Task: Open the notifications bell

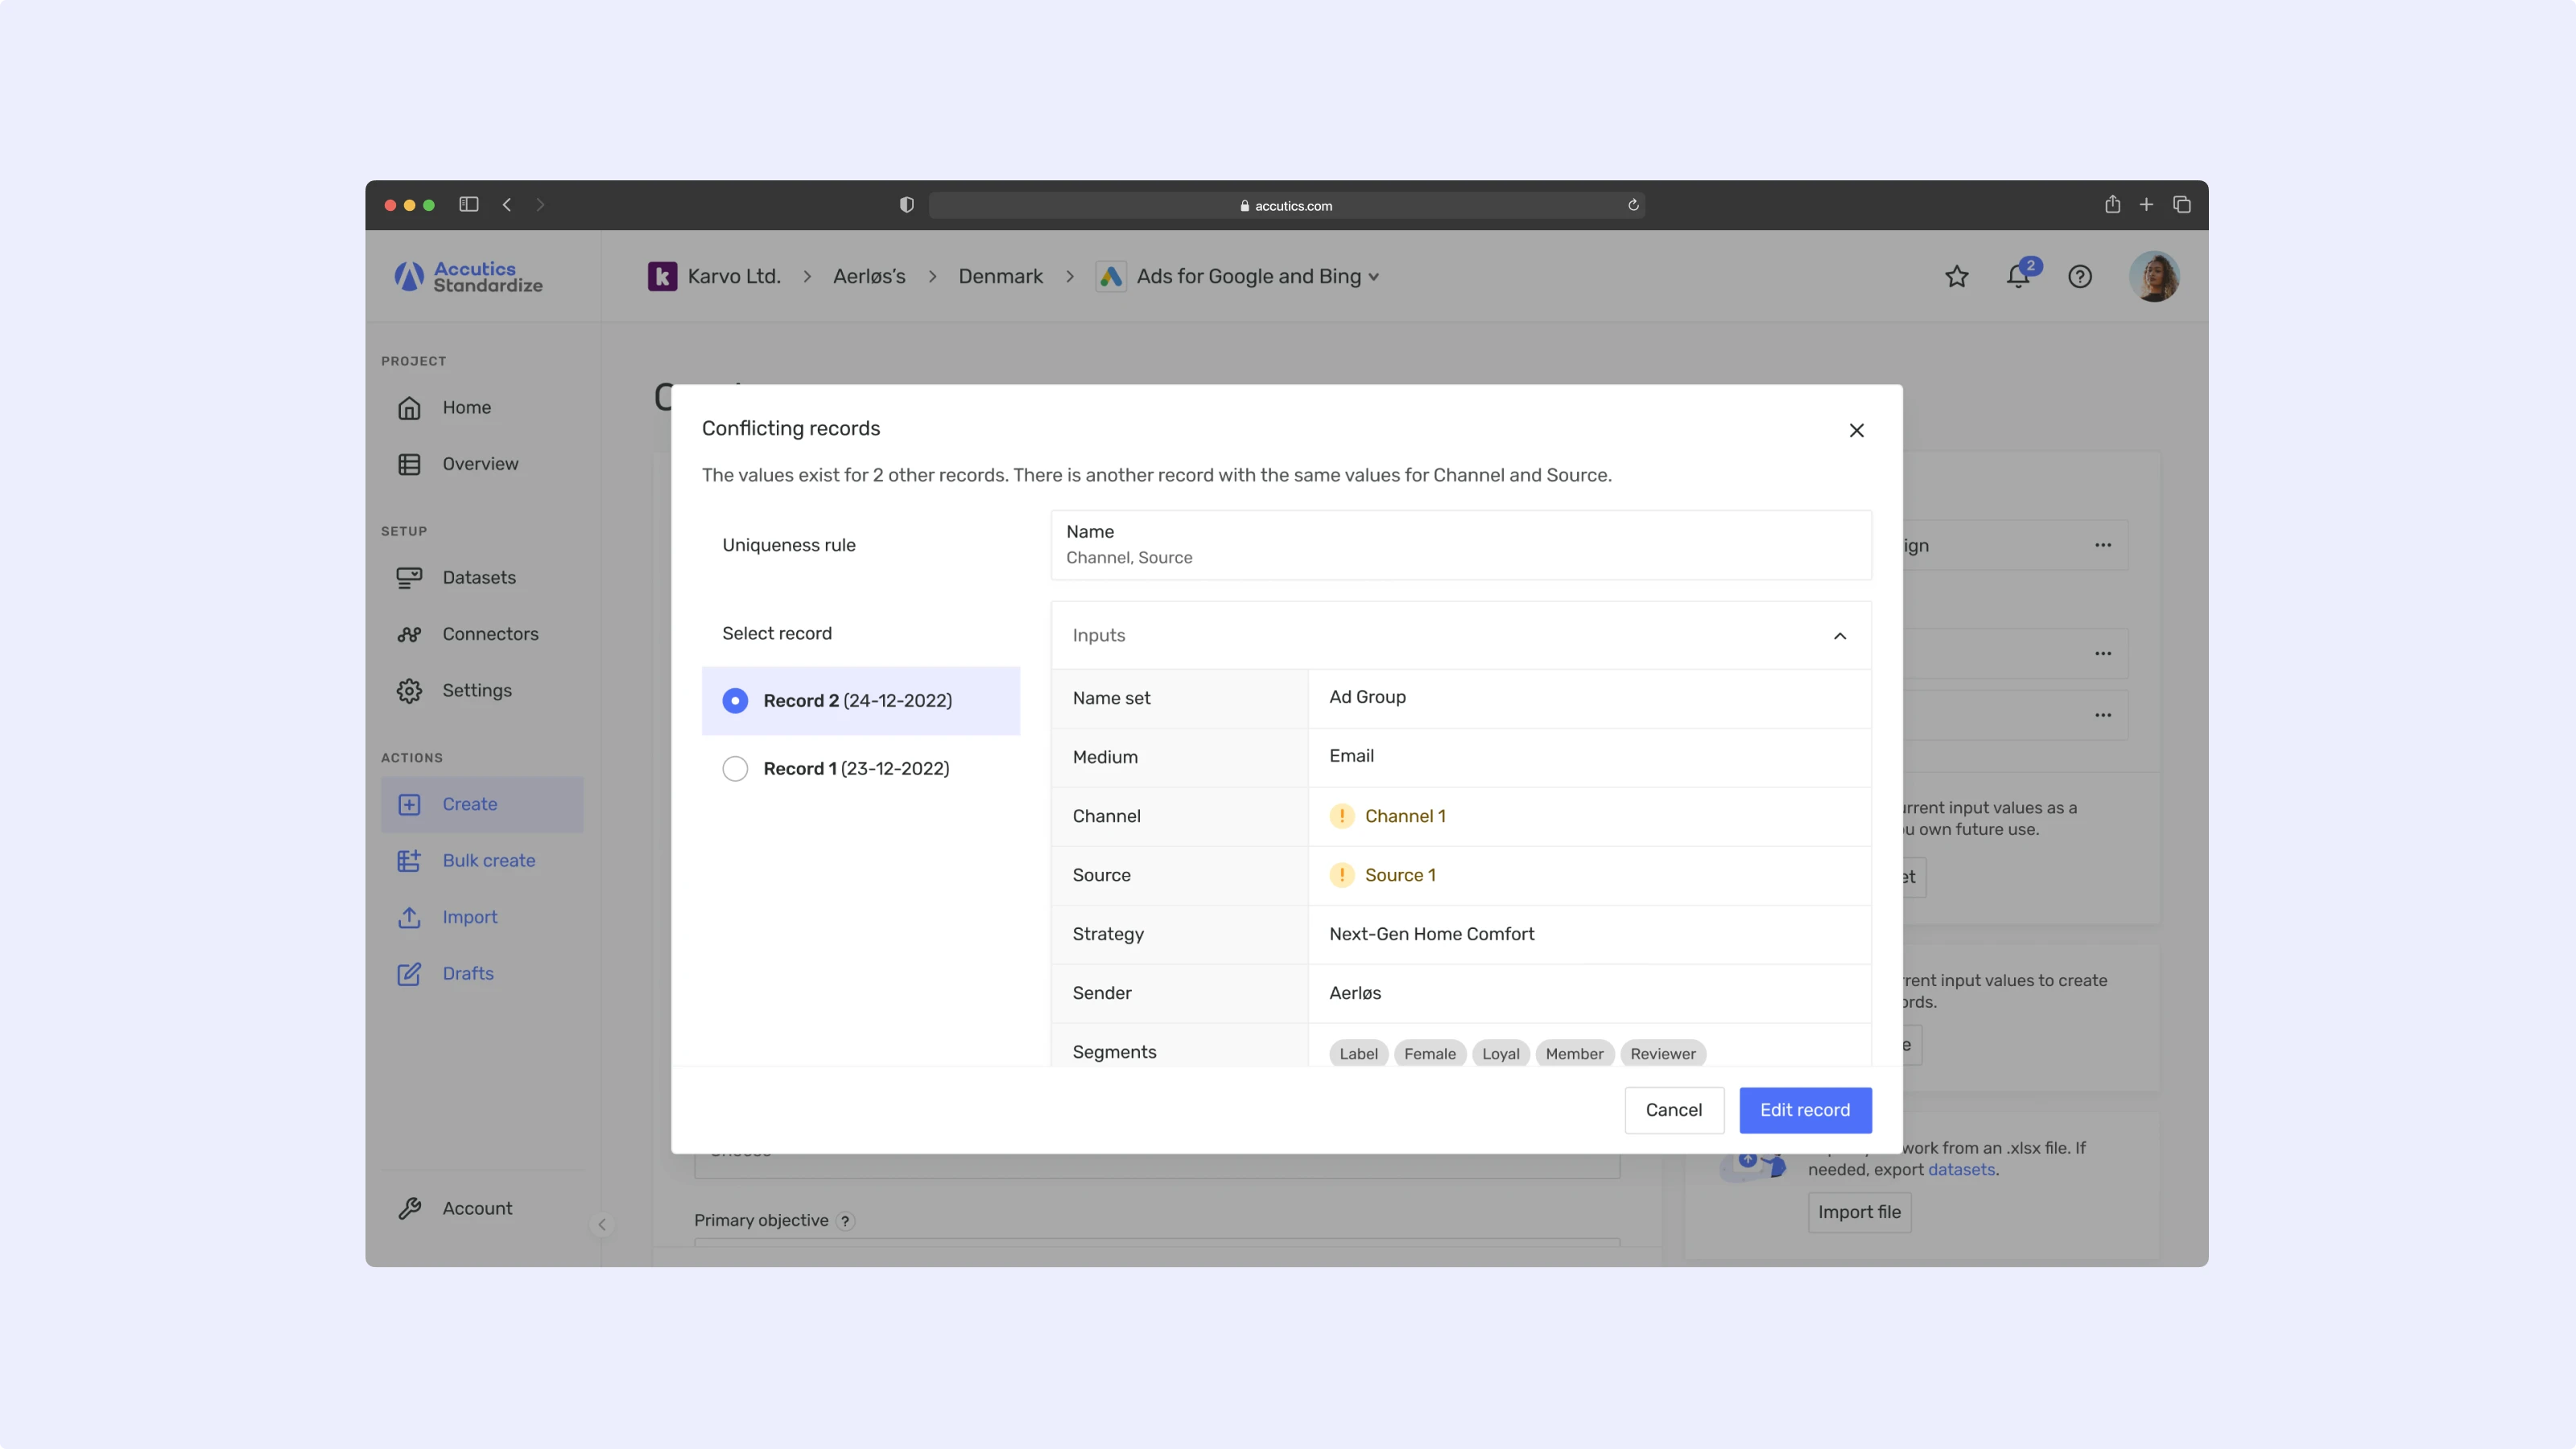Action: coord(2018,277)
